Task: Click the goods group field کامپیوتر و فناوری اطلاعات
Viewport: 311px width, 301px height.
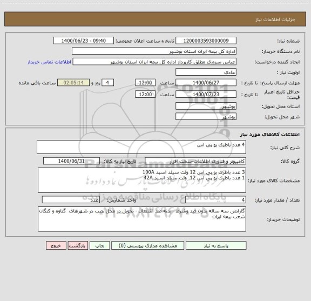Action: (x=195, y=161)
